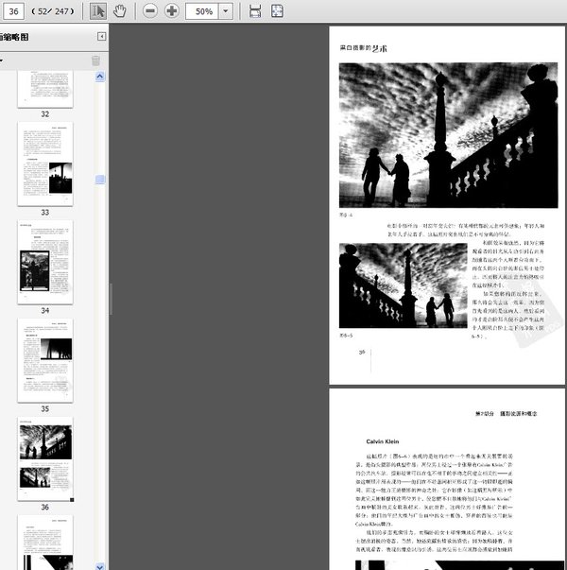
Task: Click the 50% zoom level field
Action: click(202, 11)
